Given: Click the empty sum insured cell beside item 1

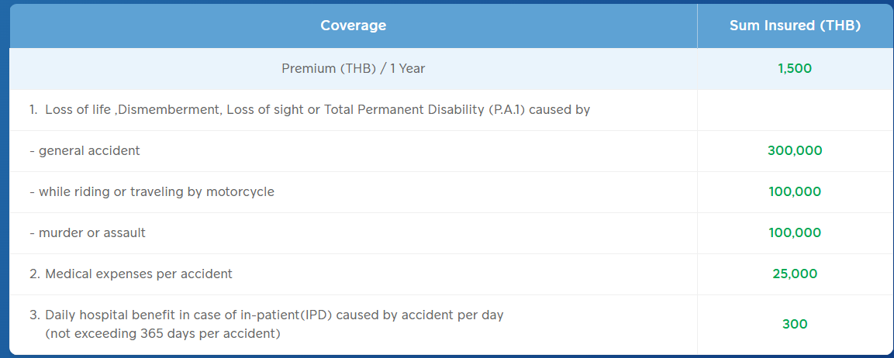Looking at the screenshot, I should (x=795, y=110).
